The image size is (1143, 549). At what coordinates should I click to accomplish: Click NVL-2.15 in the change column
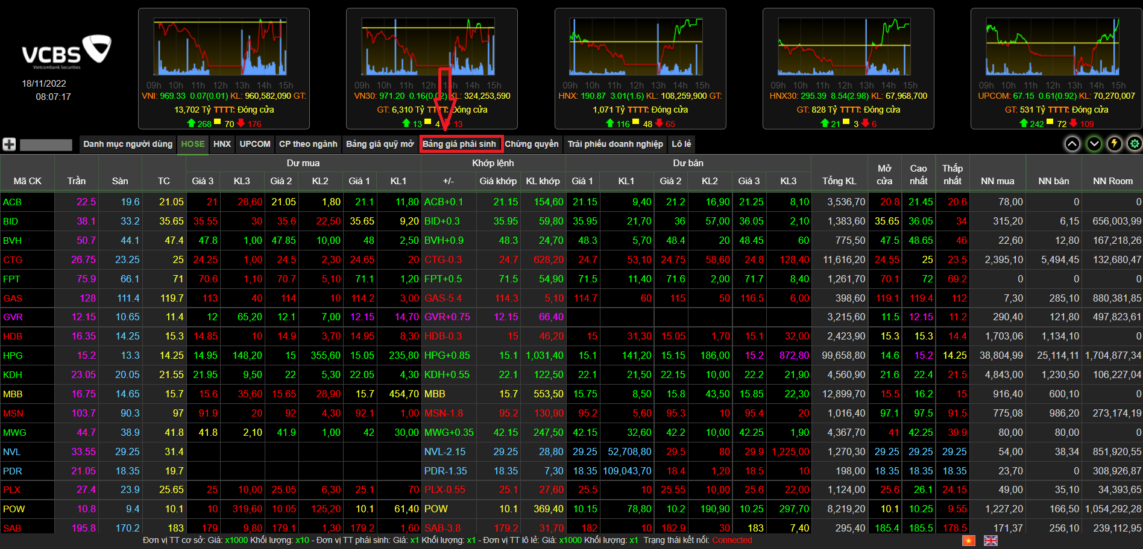pyautogui.click(x=445, y=452)
